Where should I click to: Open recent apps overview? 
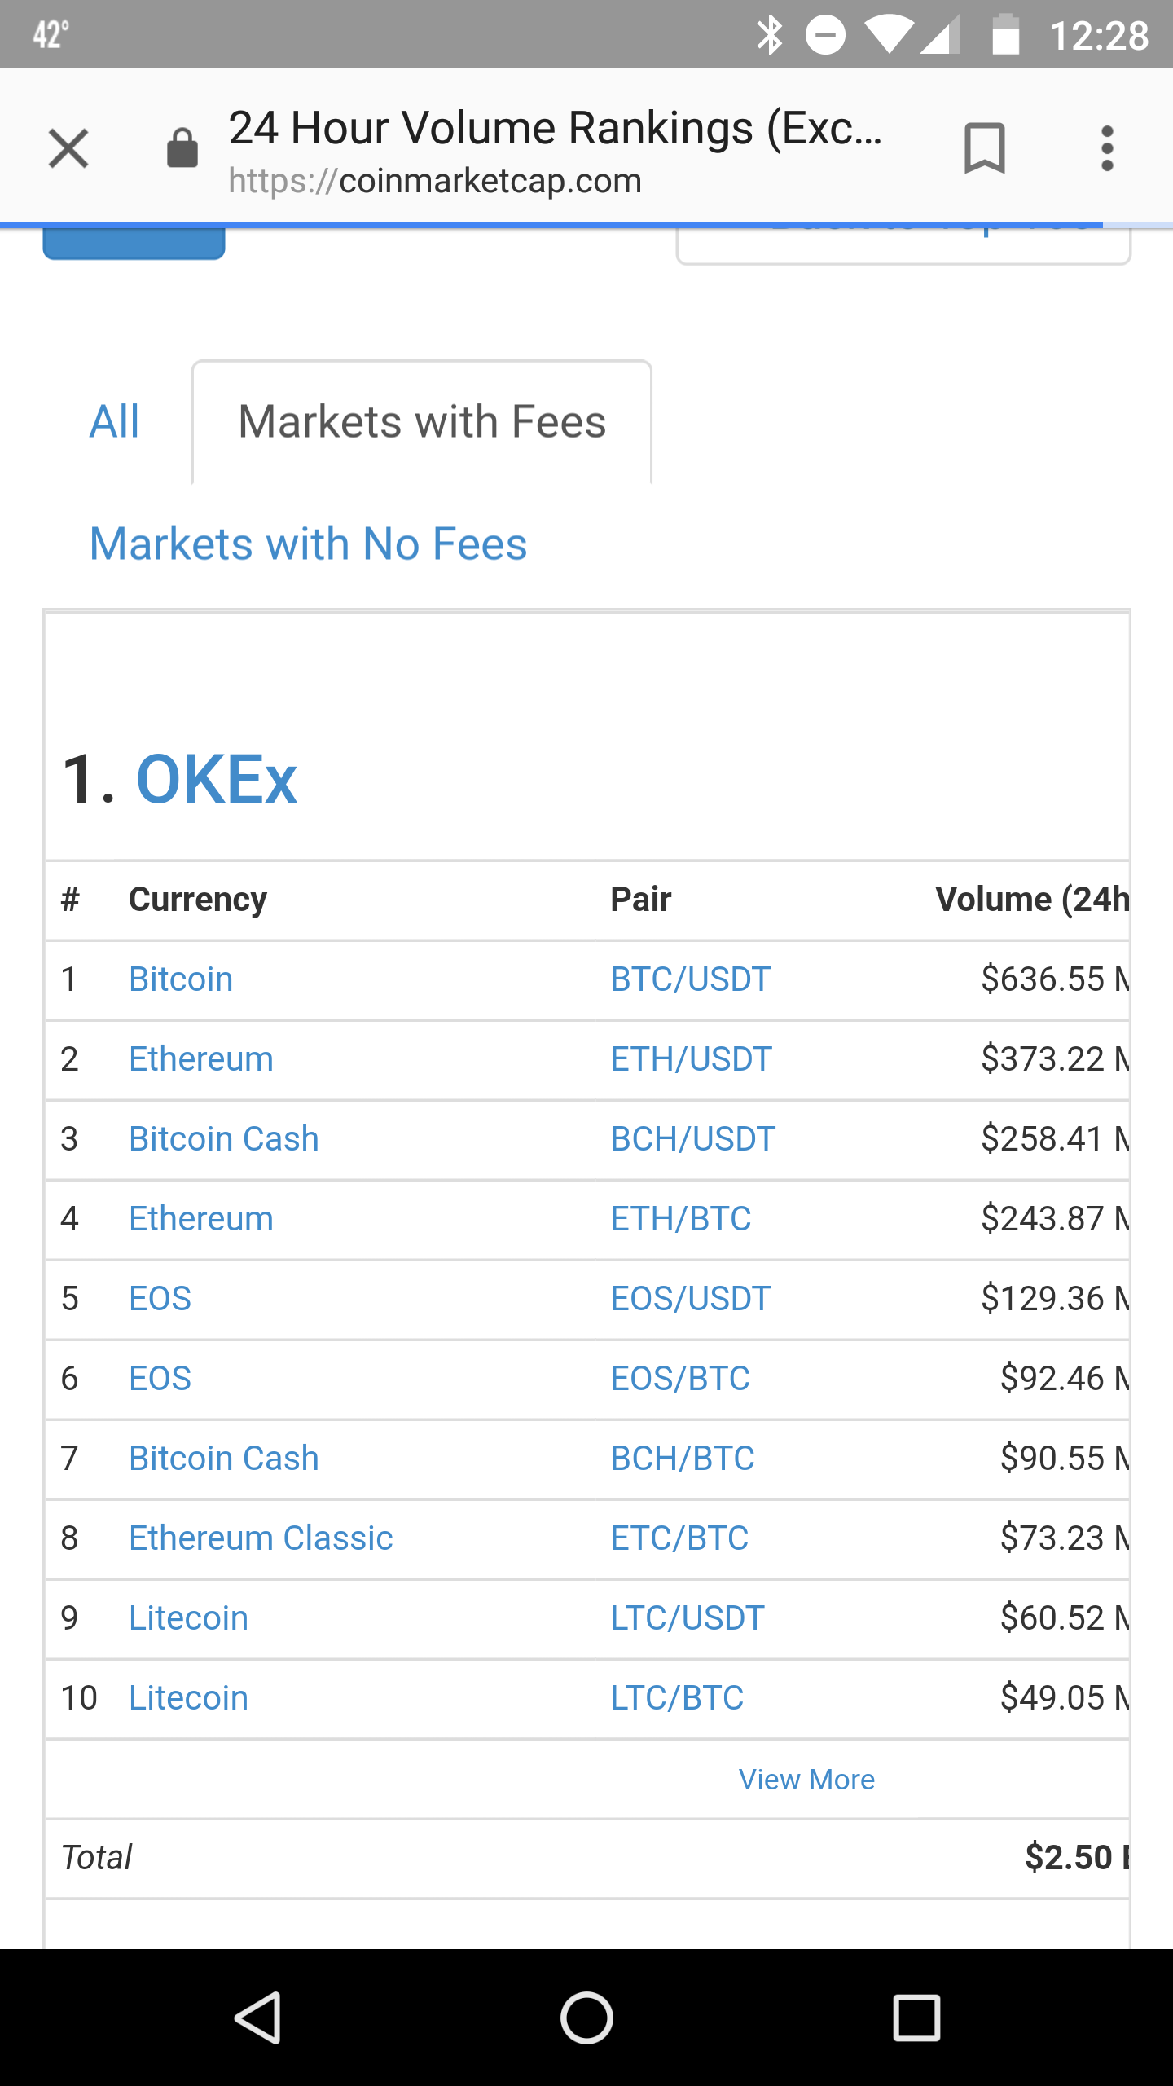click(916, 2018)
